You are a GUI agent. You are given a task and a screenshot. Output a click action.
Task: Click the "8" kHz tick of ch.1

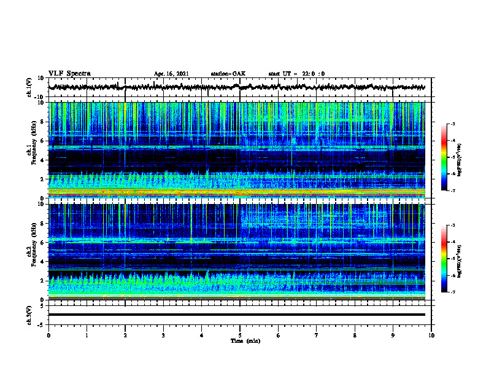click(x=42, y=122)
